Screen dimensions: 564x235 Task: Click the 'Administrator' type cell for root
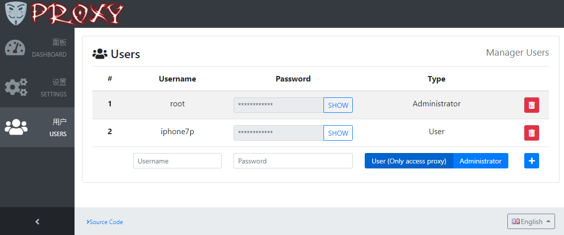(x=437, y=104)
